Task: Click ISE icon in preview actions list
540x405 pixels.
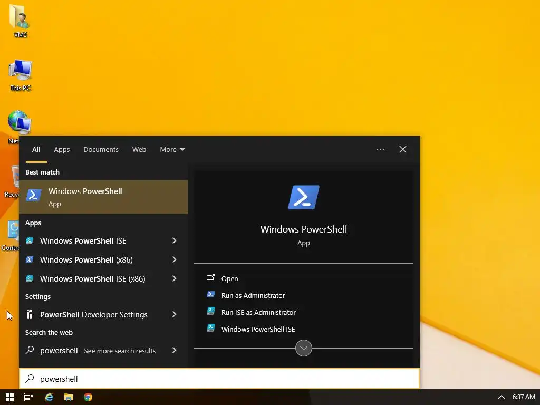Action: point(211,328)
